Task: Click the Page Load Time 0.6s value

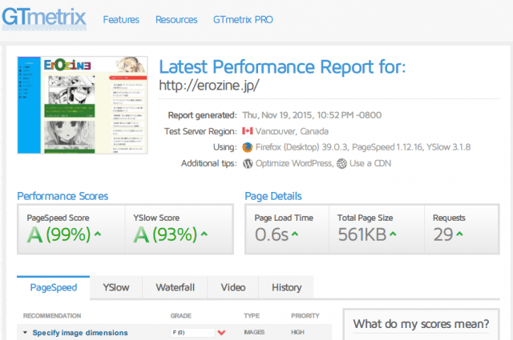Action: 272,235
